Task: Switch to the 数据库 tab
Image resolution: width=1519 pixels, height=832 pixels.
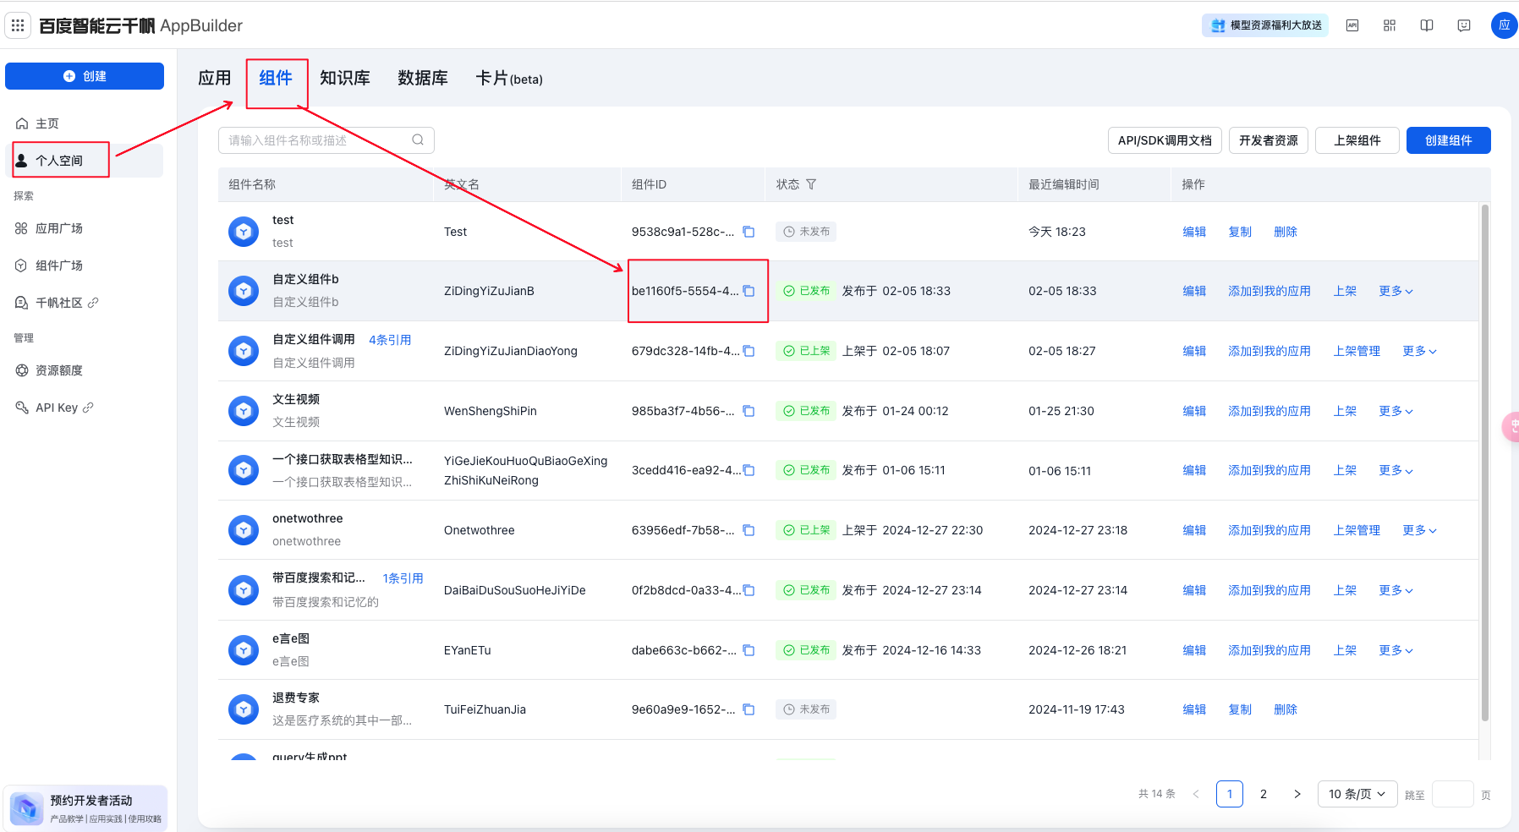Action: (423, 79)
